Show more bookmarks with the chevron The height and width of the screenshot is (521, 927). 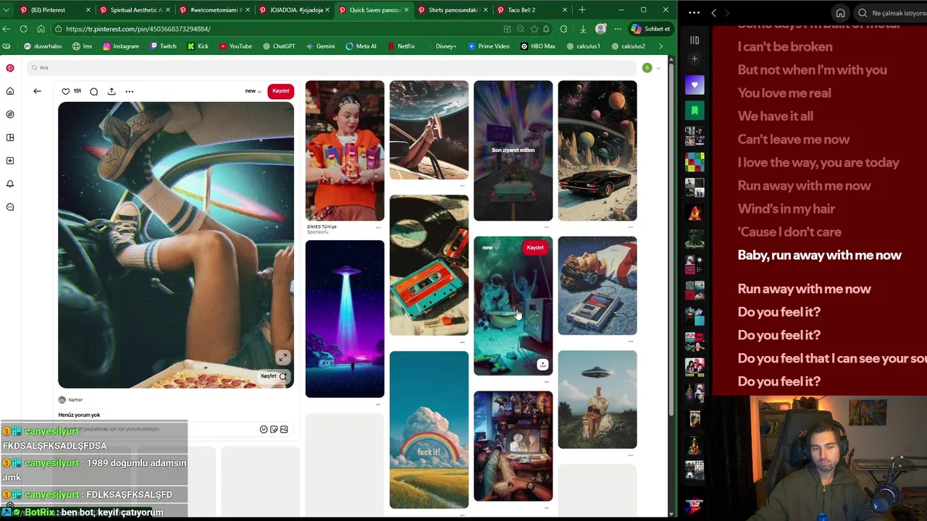coord(660,46)
